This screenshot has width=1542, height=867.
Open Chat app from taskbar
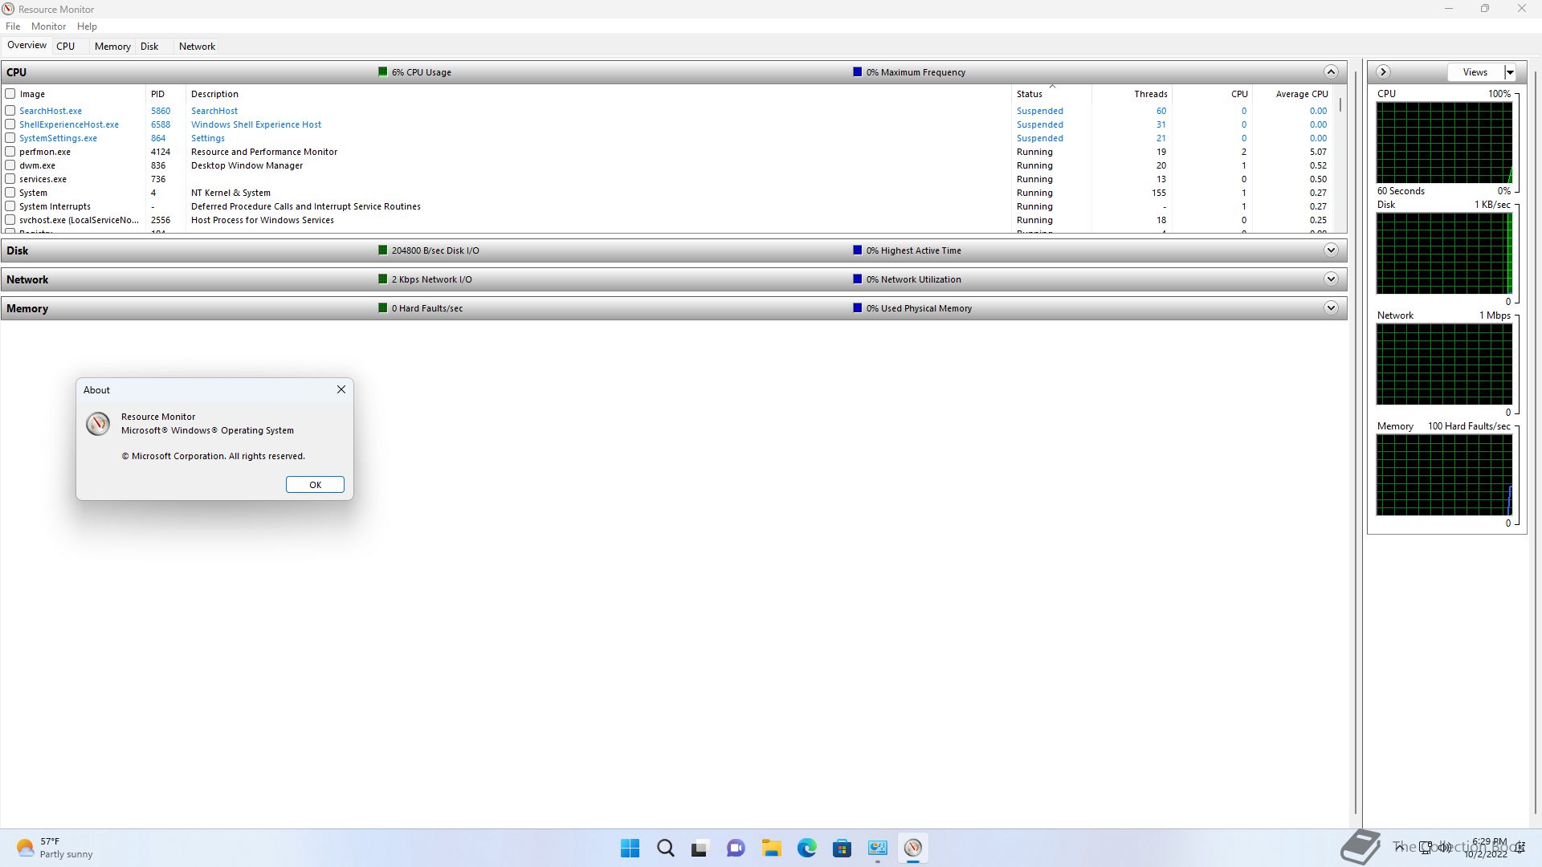736,848
